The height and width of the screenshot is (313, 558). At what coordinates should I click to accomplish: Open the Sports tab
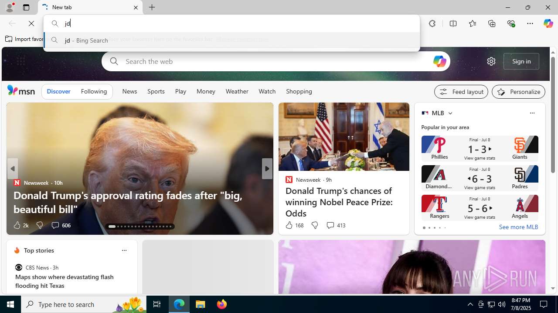pos(156,91)
